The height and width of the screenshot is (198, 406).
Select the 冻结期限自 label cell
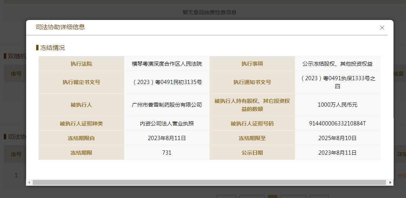click(x=81, y=138)
